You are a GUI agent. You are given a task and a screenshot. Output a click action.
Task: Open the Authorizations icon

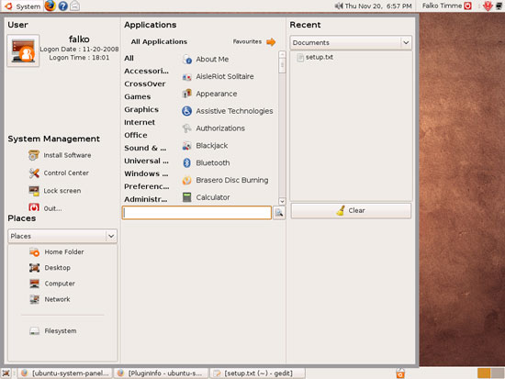pos(187,128)
